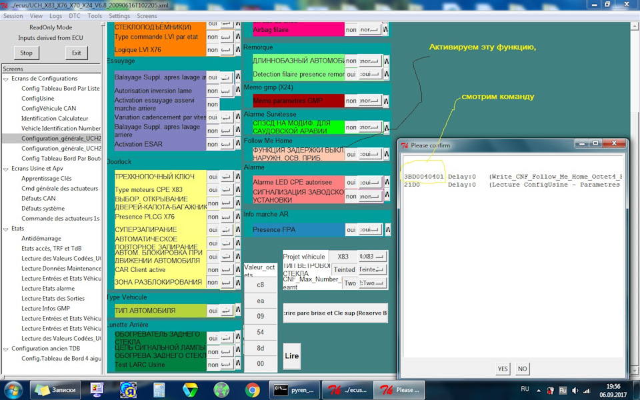This screenshot has width=640, height=400.
Task: Click the c8 octet value field
Action: [x=261, y=285]
